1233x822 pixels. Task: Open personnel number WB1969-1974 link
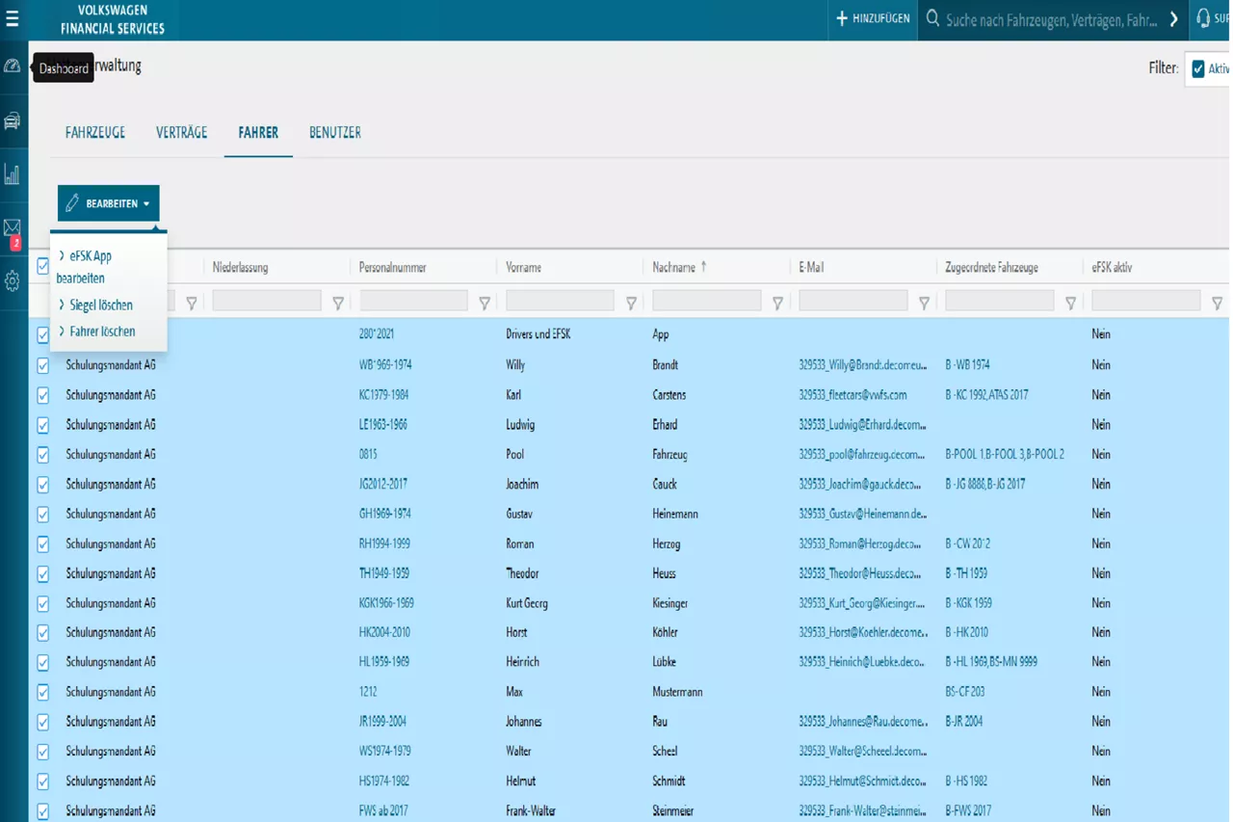click(x=385, y=365)
